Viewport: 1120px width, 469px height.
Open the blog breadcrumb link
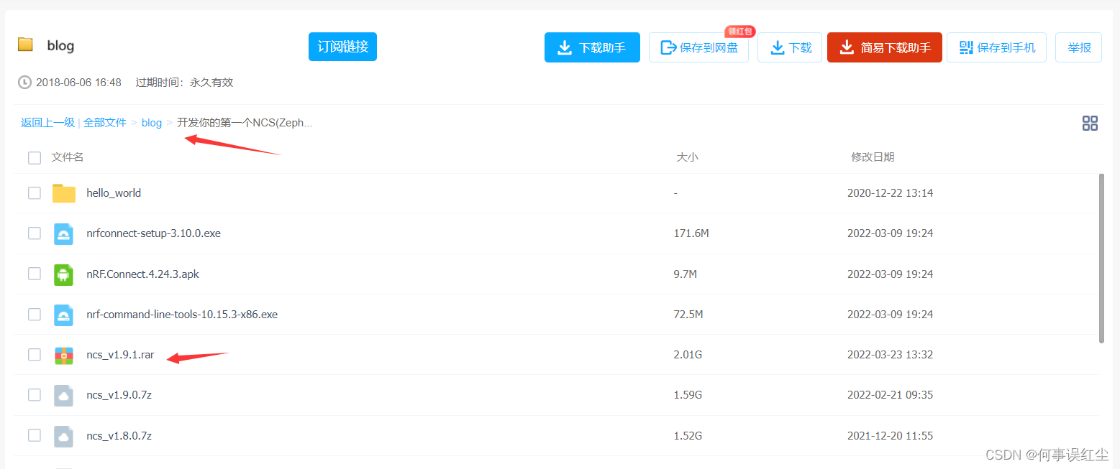(x=152, y=123)
